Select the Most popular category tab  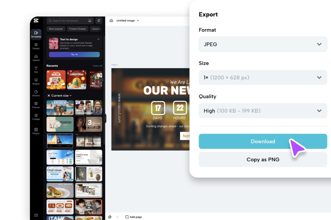click(56, 29)
